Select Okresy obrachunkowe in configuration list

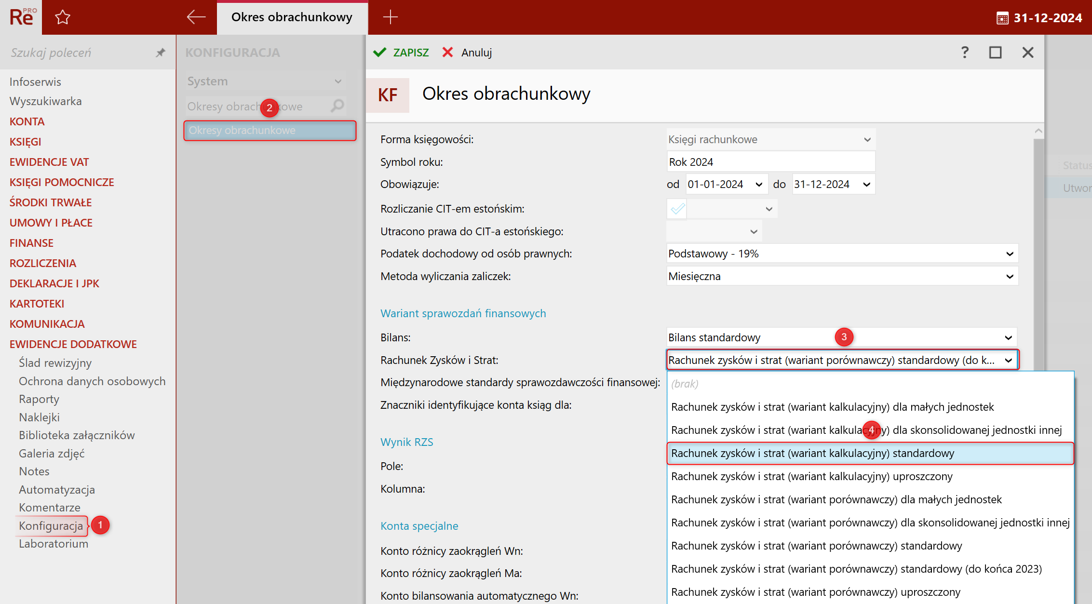270,130
